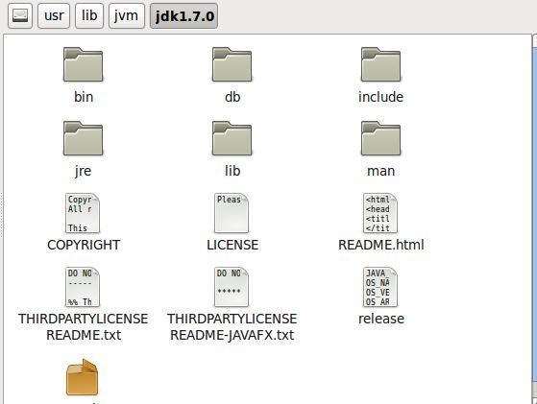
Task: Open the db folder icon
Action: click(232, 64)
